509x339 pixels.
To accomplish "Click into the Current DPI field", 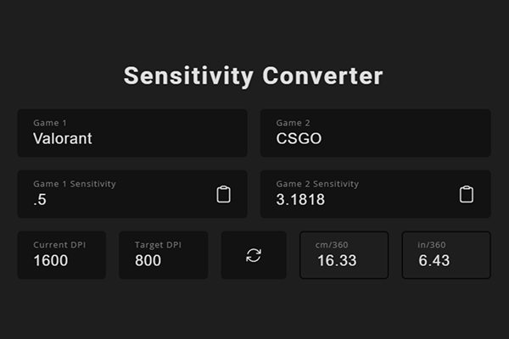I will click(x=61, y=254).
